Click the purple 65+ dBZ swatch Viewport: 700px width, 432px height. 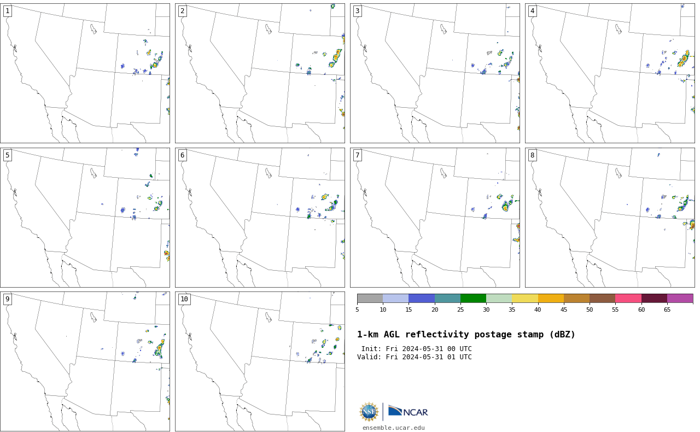coord(680,299)
